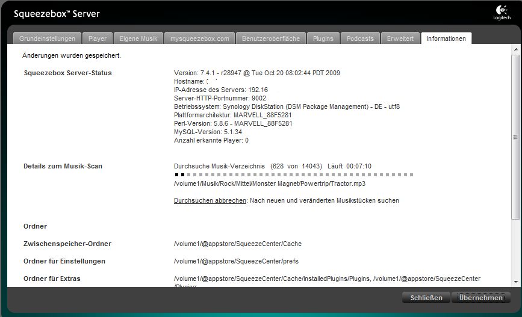Click the vertical scrollbar thumb
This screenshot has width=522, height=317.
point(515,137)
